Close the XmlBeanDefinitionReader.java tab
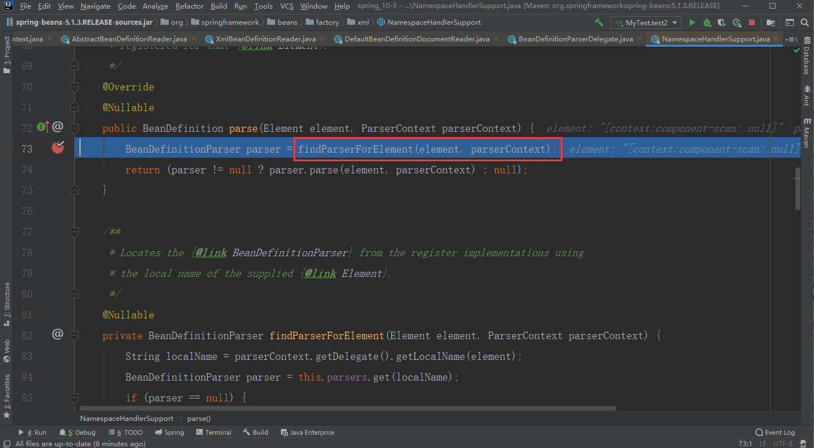Screen dimensions: 814x448 322,39
